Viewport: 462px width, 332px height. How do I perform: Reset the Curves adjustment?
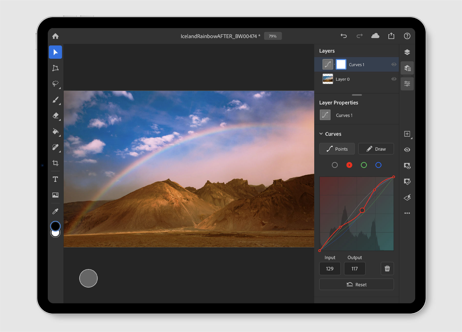[356, 284]
